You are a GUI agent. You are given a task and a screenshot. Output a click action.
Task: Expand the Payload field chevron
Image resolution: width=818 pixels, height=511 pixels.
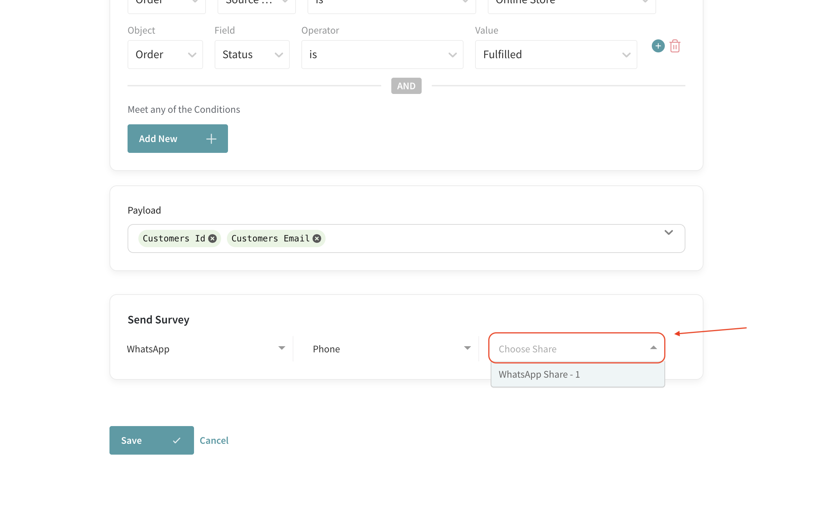[668, 232]
